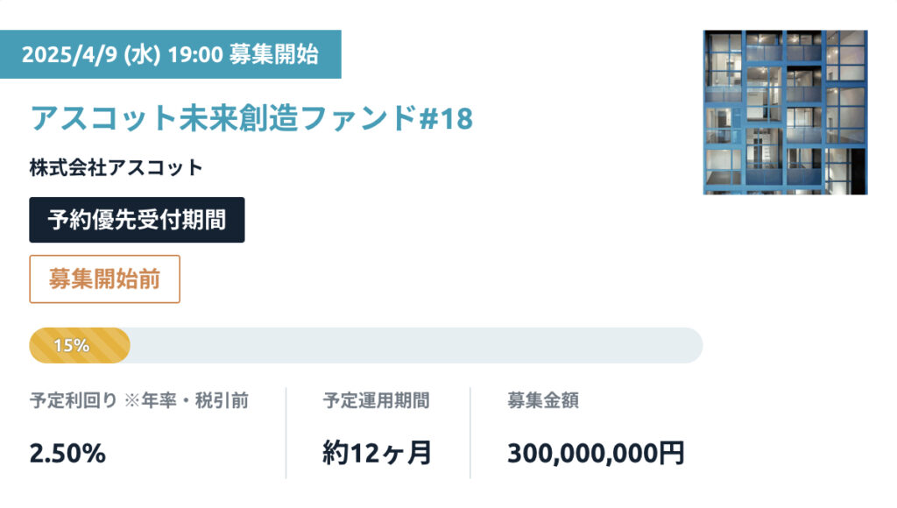Select the 株式会社アスコット company name
The image size is (897, 508).
click(117, 167)
